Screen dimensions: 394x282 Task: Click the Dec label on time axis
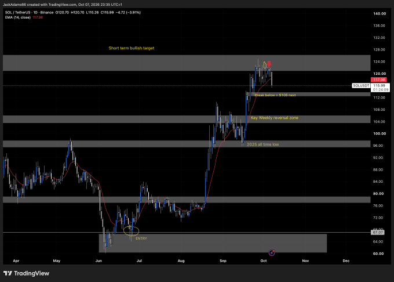point(346,261)
